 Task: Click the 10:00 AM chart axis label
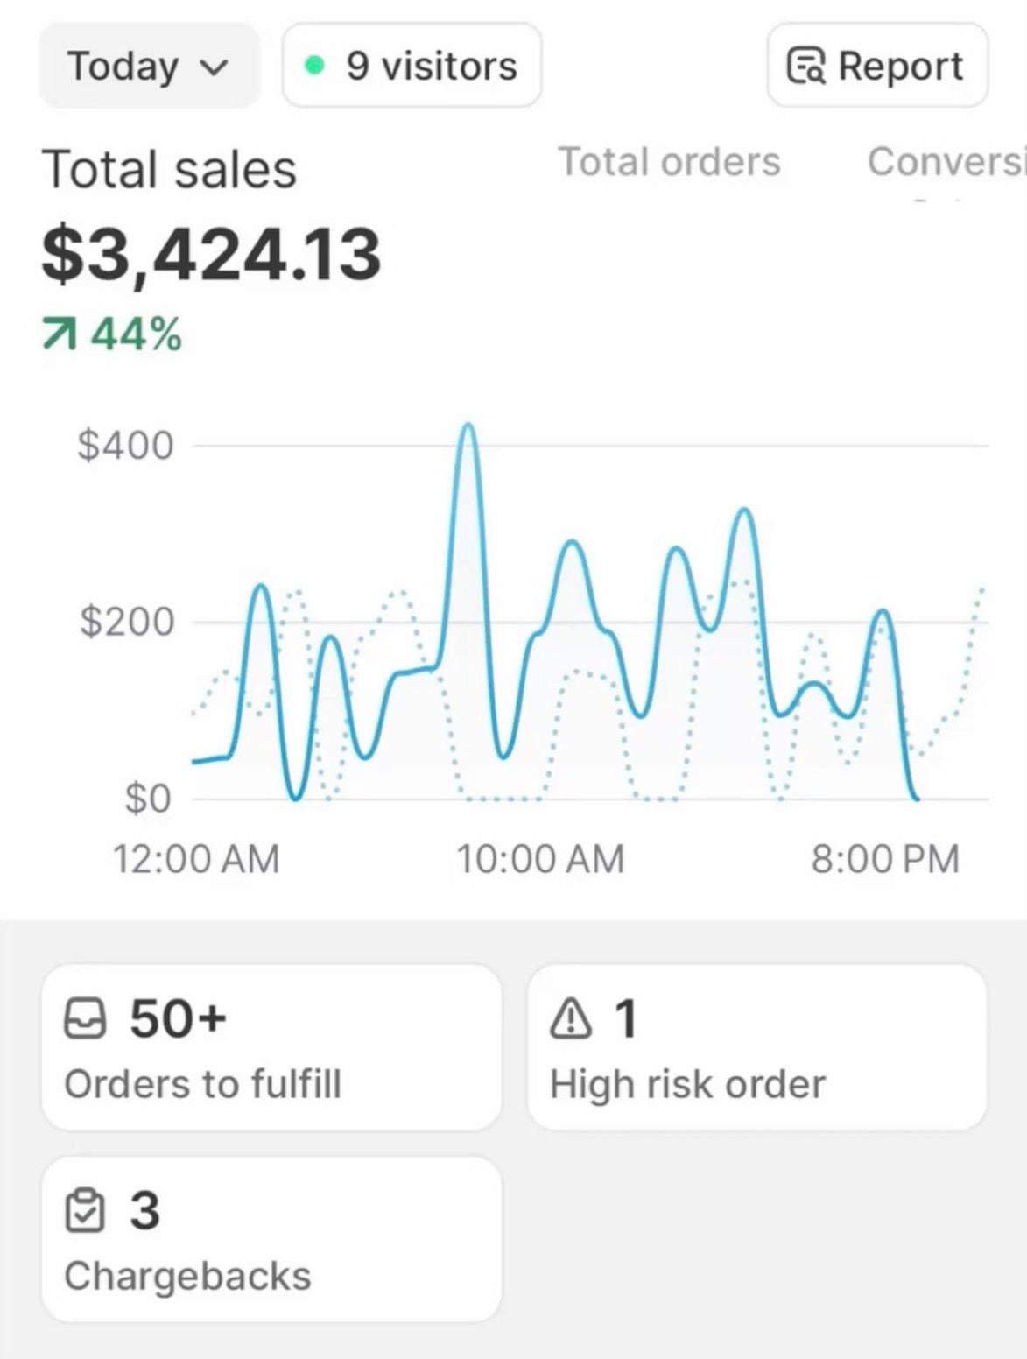click(x=540, y=858)
